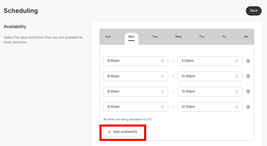The width and height of the screenshot is (267, 146).
Task: Show Thu availability
Action: pyautogui.click(x=202, y=37)
